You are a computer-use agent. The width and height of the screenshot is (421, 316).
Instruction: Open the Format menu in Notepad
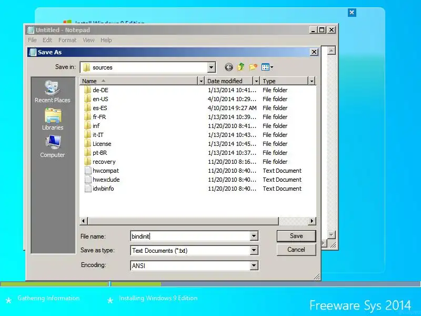[67, 40]
